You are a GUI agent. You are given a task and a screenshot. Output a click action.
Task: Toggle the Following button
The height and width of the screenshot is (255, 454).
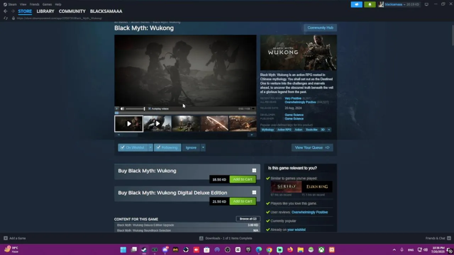167,148
